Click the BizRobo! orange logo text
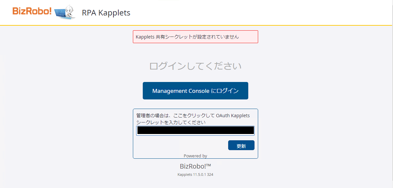The image size is (393, 188). tap(32, 11)
